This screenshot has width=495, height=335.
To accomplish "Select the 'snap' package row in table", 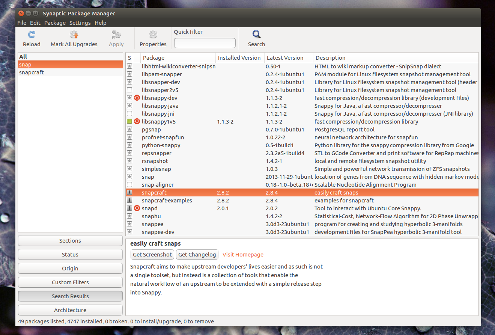I will (302, 177).
